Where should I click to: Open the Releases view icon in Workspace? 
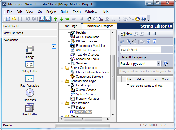(30, 93)
